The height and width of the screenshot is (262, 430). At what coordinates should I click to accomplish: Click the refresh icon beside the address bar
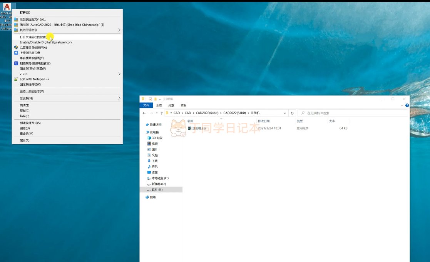292,113
